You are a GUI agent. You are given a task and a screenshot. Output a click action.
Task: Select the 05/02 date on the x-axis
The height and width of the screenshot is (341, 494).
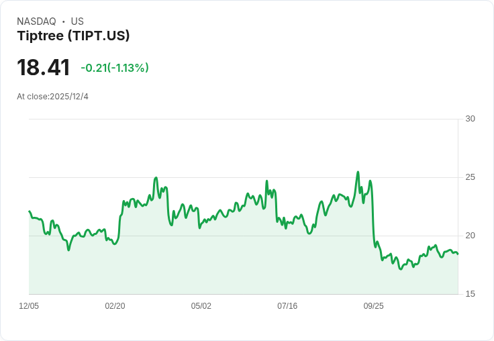click(x=201, y=306)
